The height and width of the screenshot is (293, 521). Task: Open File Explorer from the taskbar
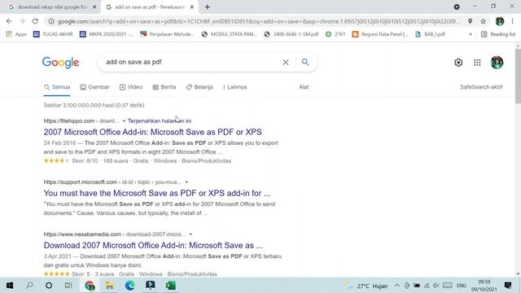[110, 286]
